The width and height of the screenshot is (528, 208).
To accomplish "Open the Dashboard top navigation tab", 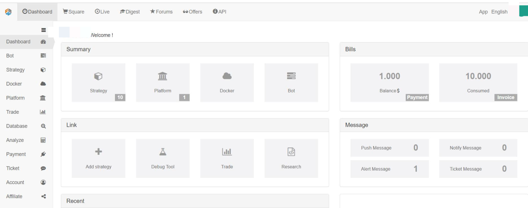I will click(37, 12).
